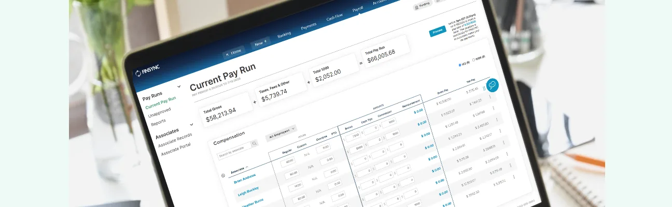The width and height of the screenshot is (672, 207).
Task: Collapse the Pay Runs sidebar section
Action: coord(179,86)
